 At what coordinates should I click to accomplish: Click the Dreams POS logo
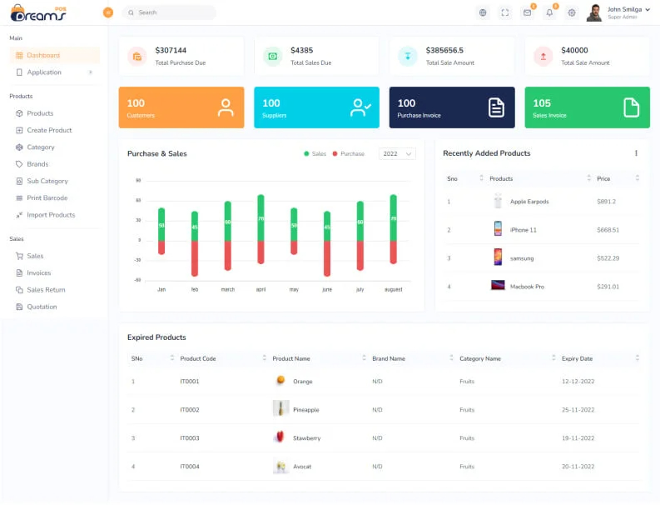(x=38, y=13)
